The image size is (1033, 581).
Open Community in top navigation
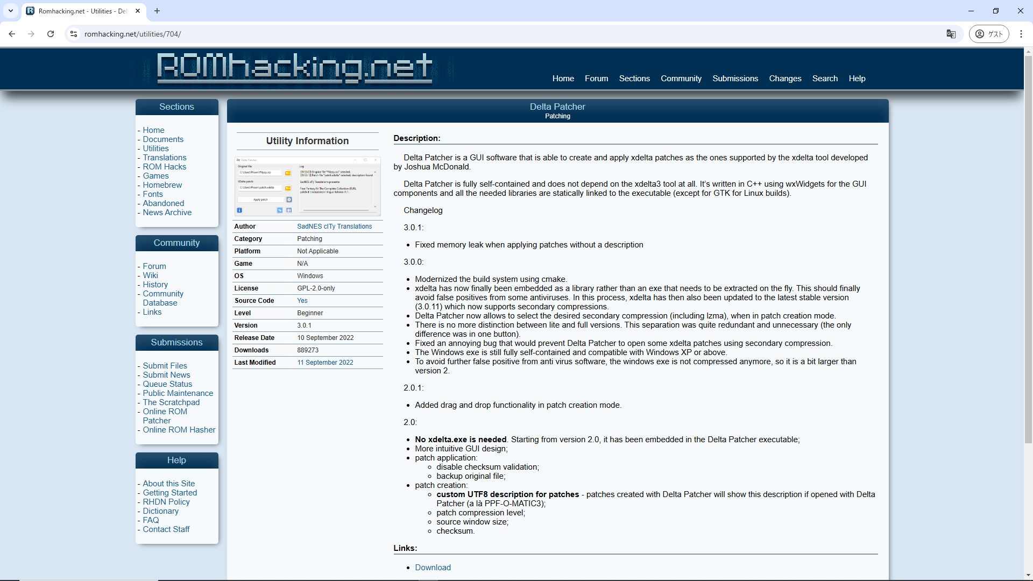pyautogui.click(x=681, y=79)
